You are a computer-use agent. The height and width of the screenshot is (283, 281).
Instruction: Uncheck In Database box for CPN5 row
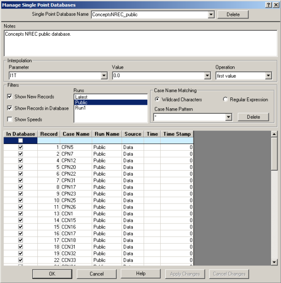coord(20,147)
